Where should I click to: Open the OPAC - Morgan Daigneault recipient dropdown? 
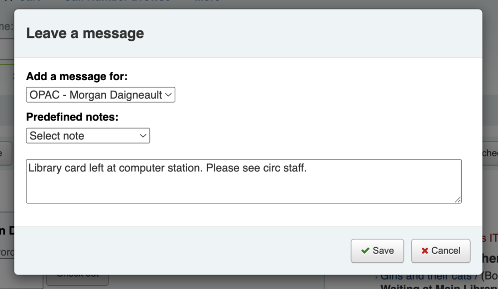[x=101, y=95]
